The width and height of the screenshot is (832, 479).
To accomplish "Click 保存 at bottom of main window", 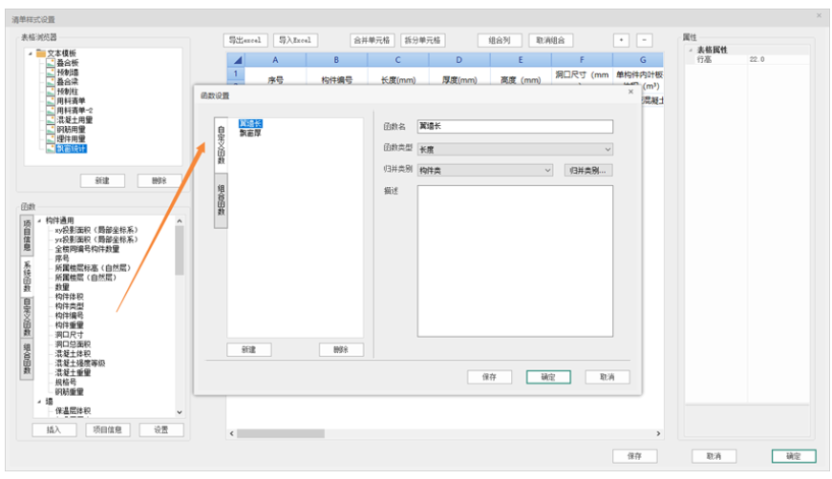I will tap(635, 456).
